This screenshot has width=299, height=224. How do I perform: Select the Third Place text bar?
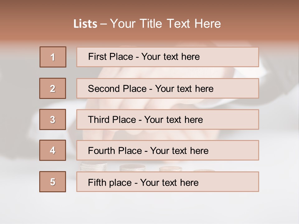(168, 119)
